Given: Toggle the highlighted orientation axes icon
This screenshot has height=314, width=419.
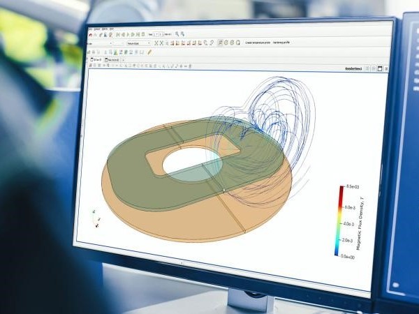Looking at the screenshot, I should (x=221, y=43).
